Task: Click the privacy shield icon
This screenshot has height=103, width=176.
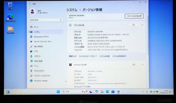Action: click(31, 76)
